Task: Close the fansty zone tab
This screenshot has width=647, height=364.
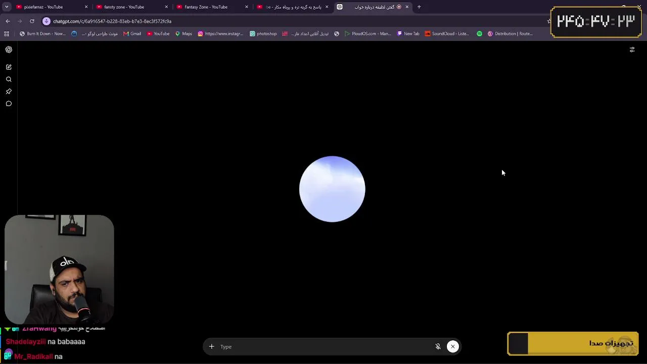Action: click(x=166, y=7)
